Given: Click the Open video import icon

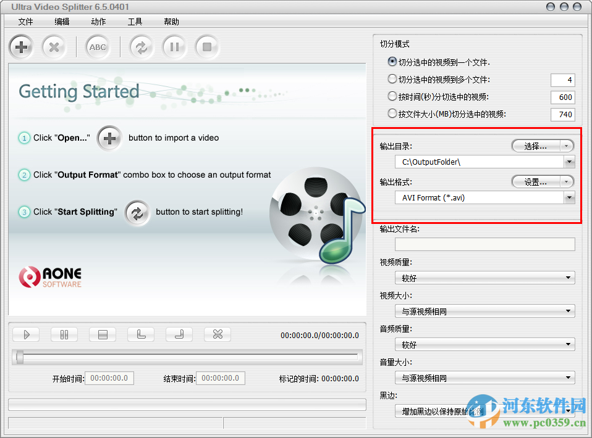Looking at the screenshot, I should pos(21,47).
